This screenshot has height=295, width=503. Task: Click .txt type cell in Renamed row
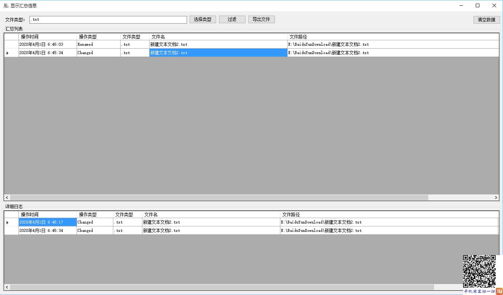135,44
